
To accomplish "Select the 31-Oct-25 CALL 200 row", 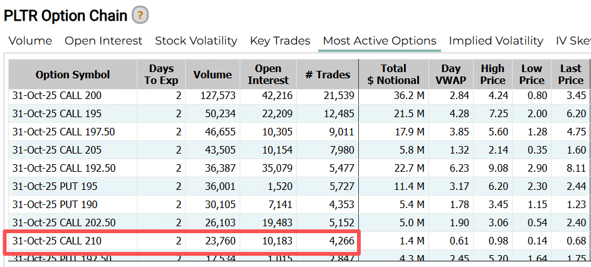I will (57, 96).
